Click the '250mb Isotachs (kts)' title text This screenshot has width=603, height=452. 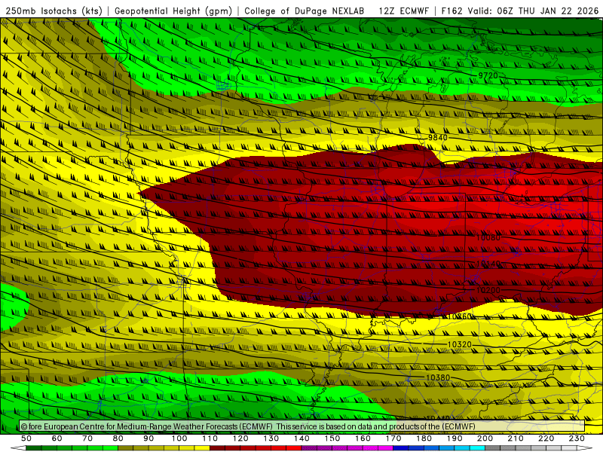point(54,11)
